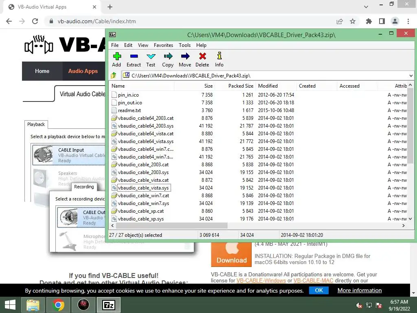Select the file vbaudio_cable_2003.sys
Image resolution: width=417 pixels, height=313 pixels.
143,172
